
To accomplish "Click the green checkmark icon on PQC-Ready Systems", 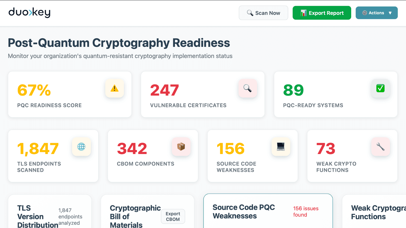I will (x=380, y=88).
